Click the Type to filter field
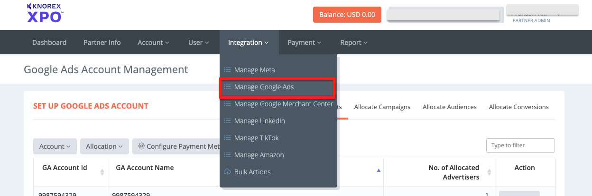 click(x=520, y=145)
